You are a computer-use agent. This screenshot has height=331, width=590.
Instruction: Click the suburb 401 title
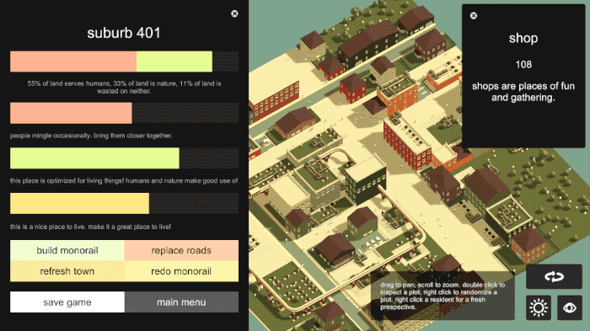click(124, 33)
